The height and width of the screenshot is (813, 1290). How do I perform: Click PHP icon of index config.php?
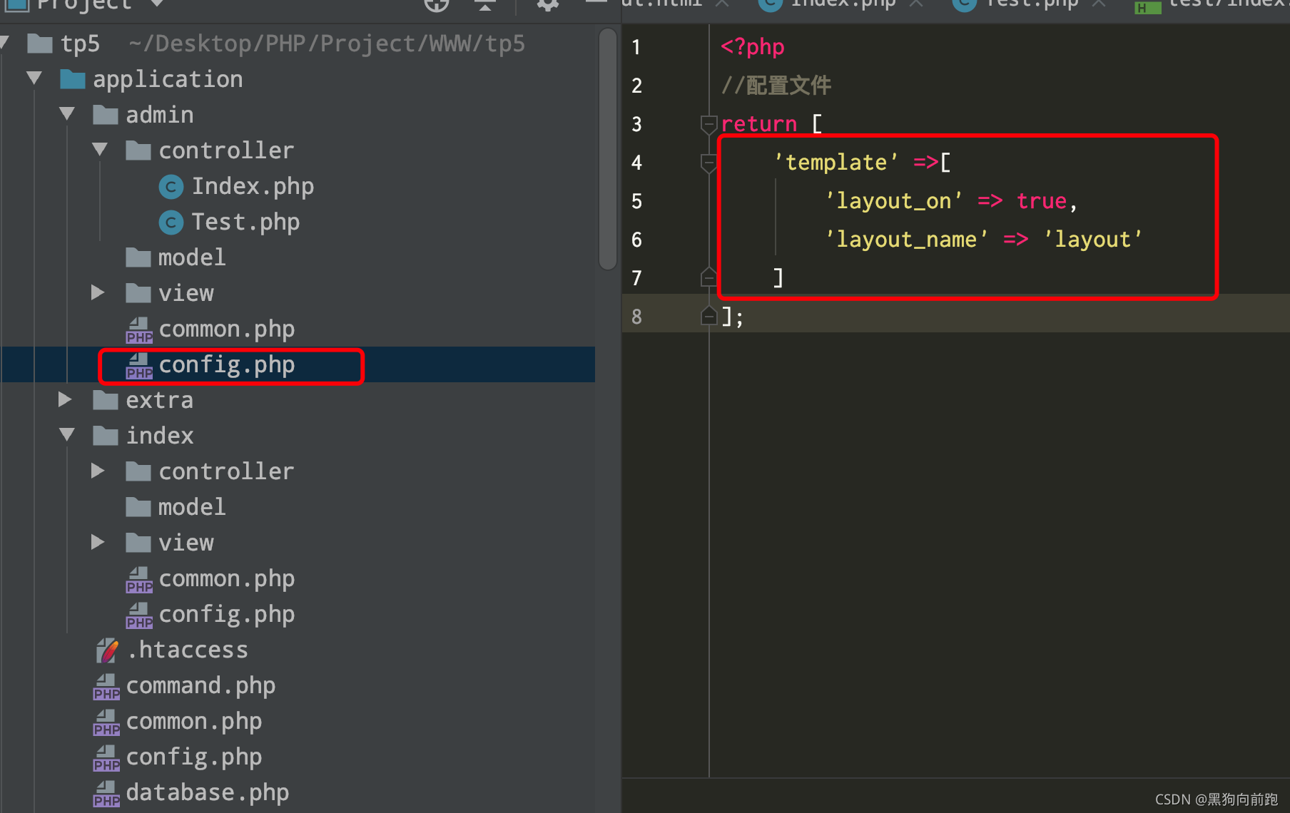click(x=139, y=615)
